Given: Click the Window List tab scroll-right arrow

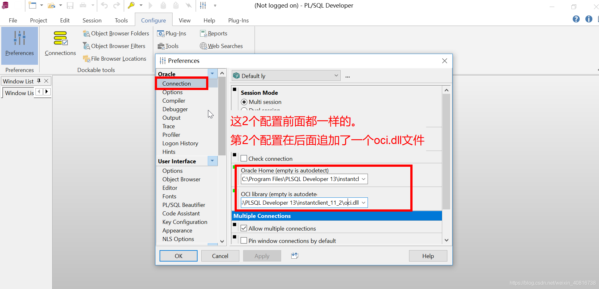Looking at the screenshot, I should pyautogui.click(x=47, y=92).
